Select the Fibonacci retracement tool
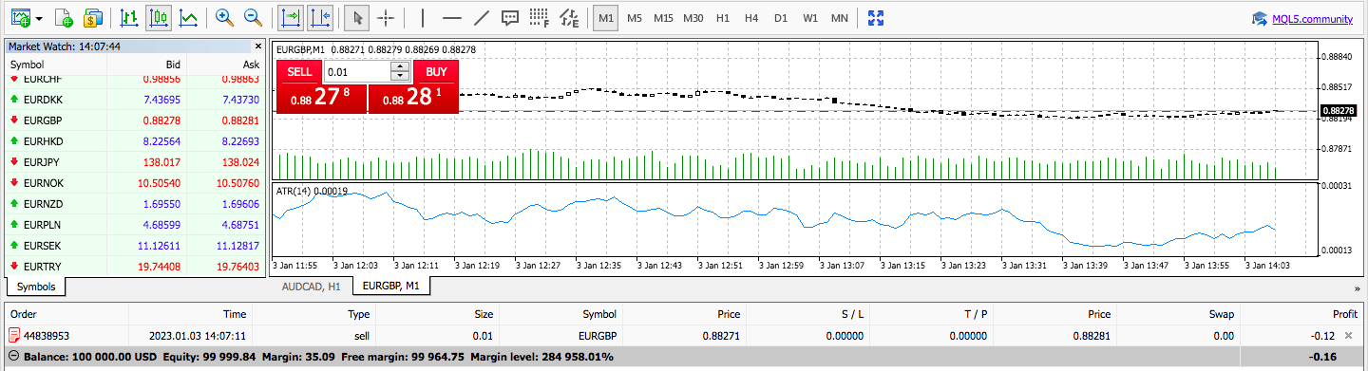This screenshot has height=371, width=1368. click(540, 17)
